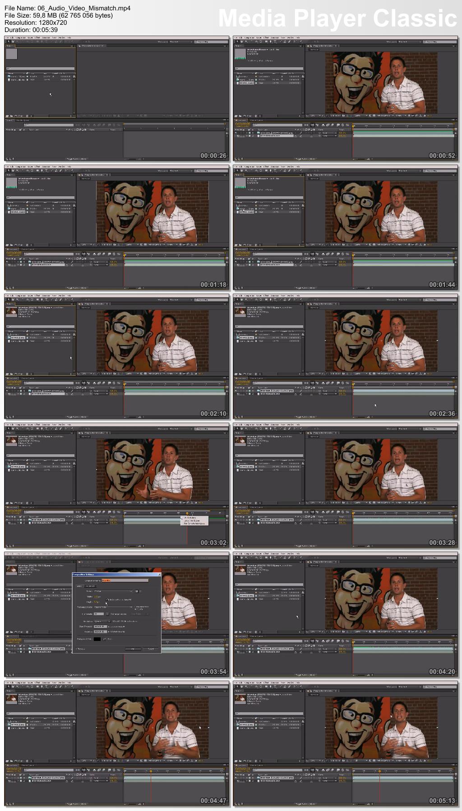The width and height of the screenshot is (462, 811).
Task: Hide layer 1 video eye in the 00:00:52 timeline
Action: pyautogui.click(x=236, y=133)
